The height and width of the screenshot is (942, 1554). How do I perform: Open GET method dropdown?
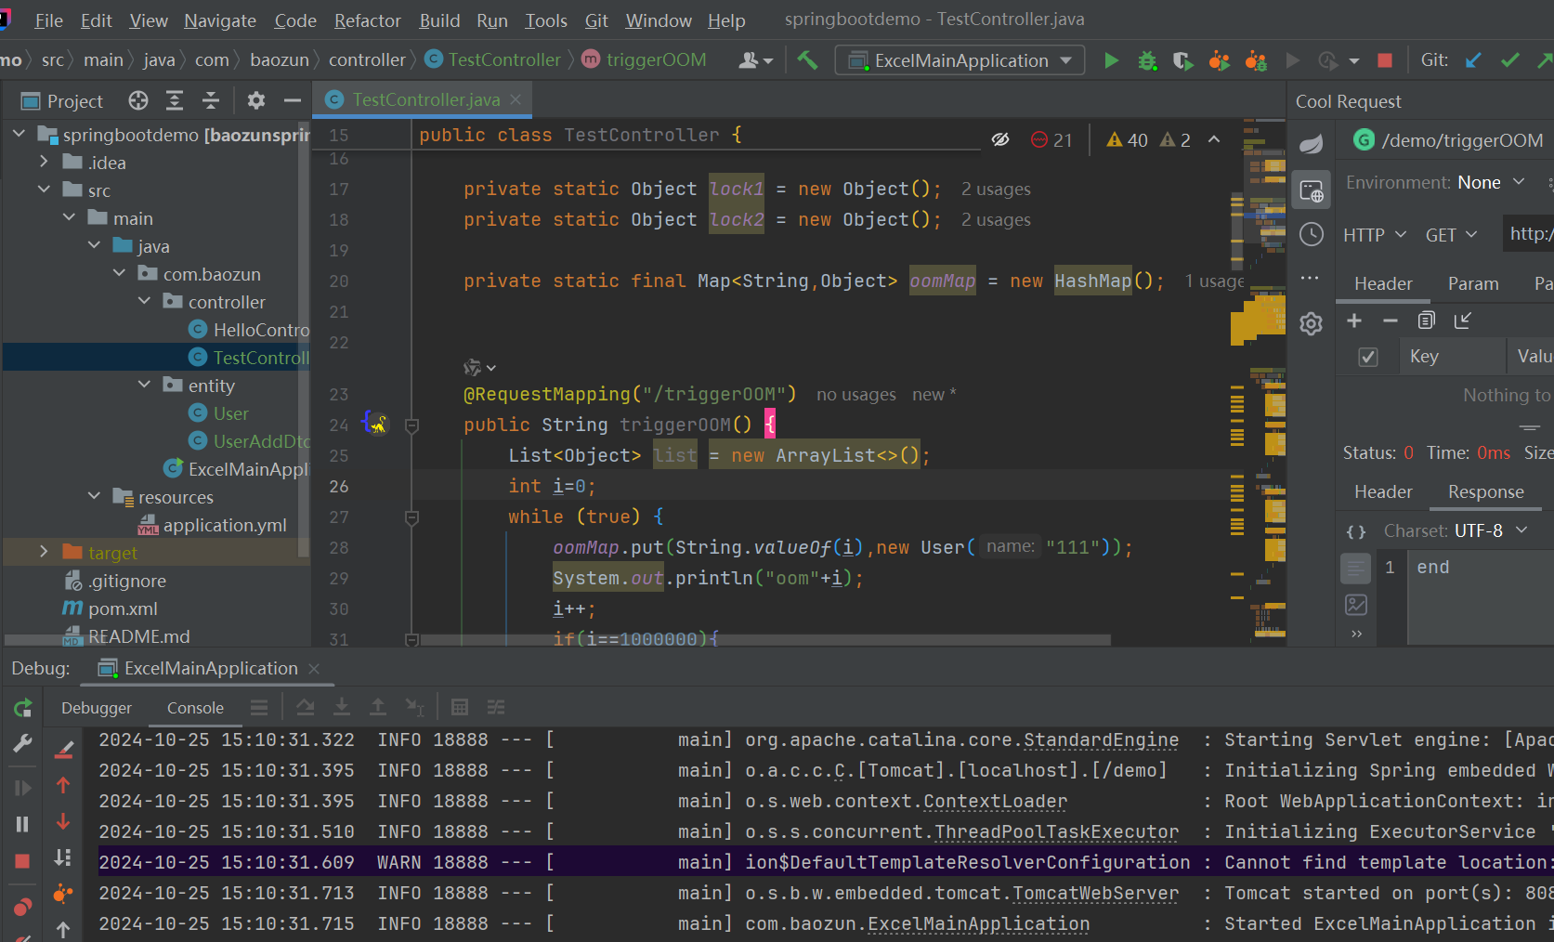[x=1451, y=235]
